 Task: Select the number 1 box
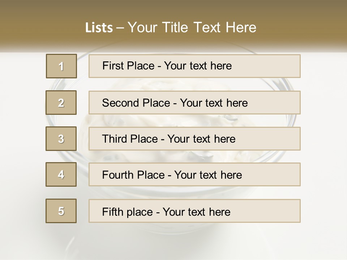point(61,66)
